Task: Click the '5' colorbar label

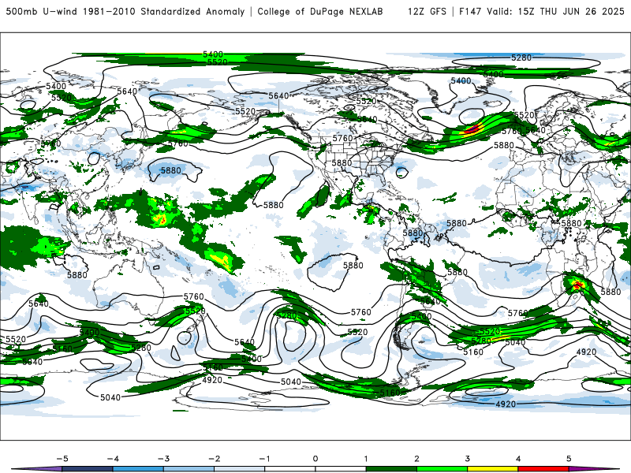Action: click(x=569, y=459)
